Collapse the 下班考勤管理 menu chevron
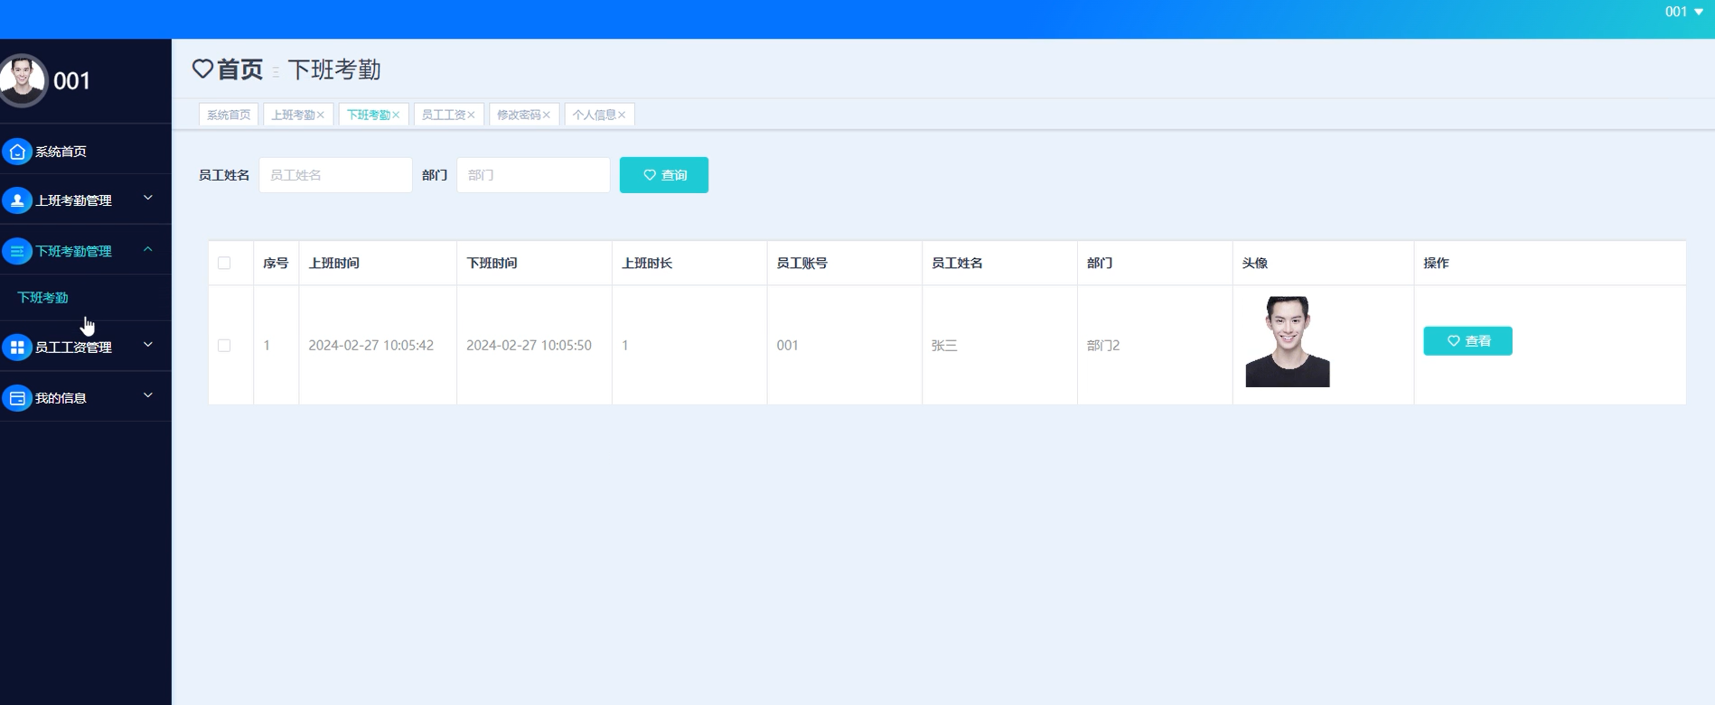 pyautogui.click(x=148, y=249)
